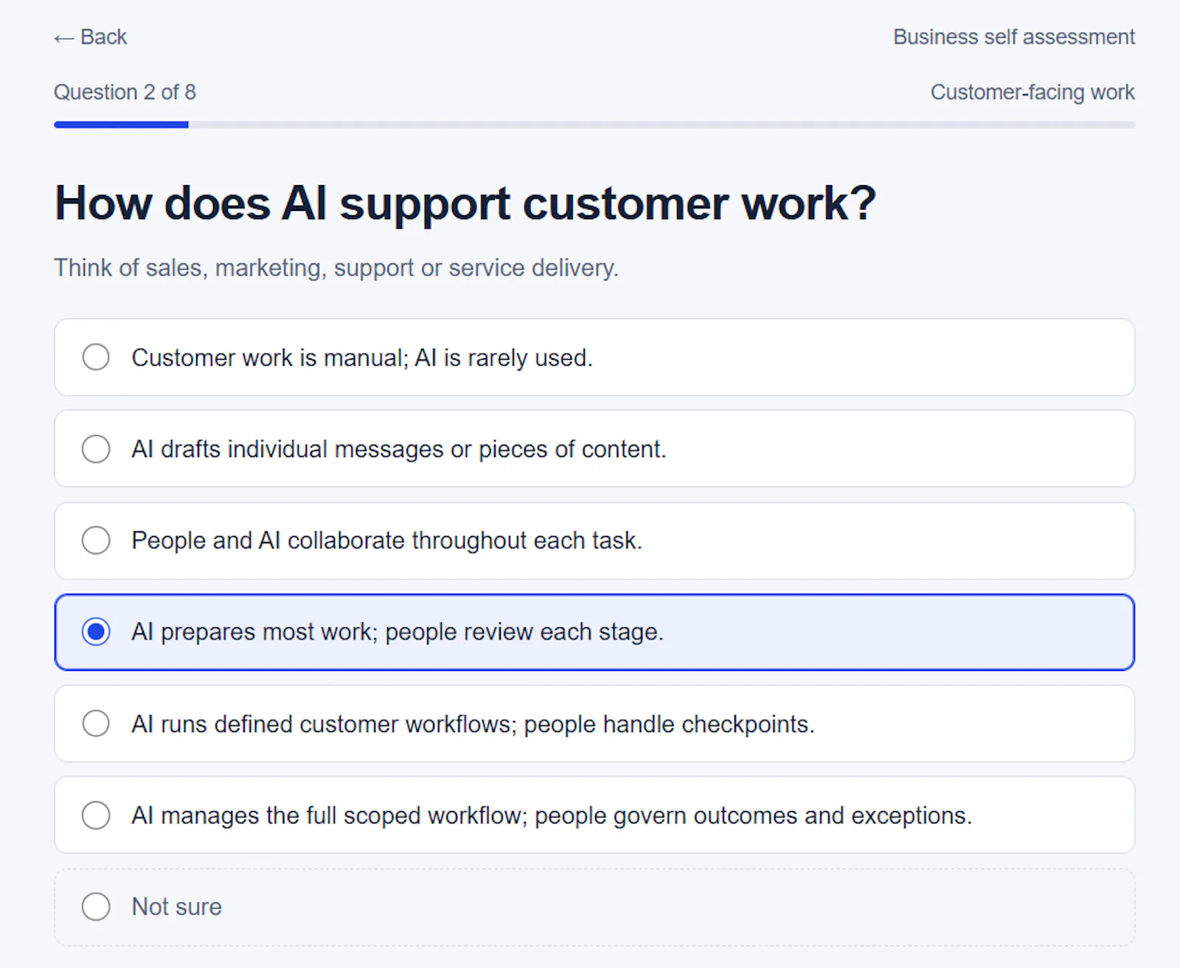This screenshot has height=968, width=1180.
Task: Pick radio 'AI manages the full scoped workflow'
Action: pos(96,815)
